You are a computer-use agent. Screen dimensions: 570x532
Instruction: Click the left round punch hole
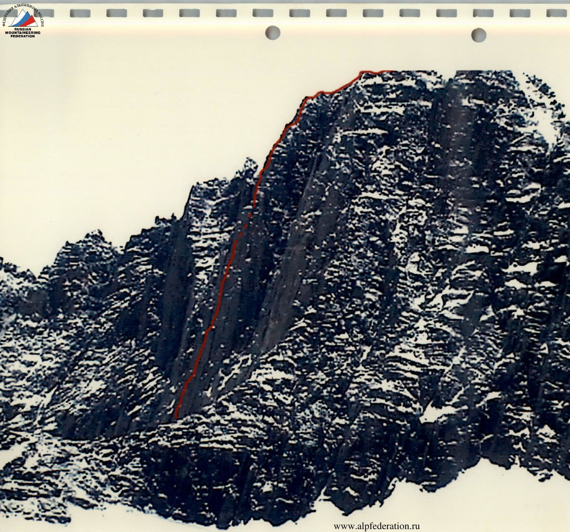(273, 33)
